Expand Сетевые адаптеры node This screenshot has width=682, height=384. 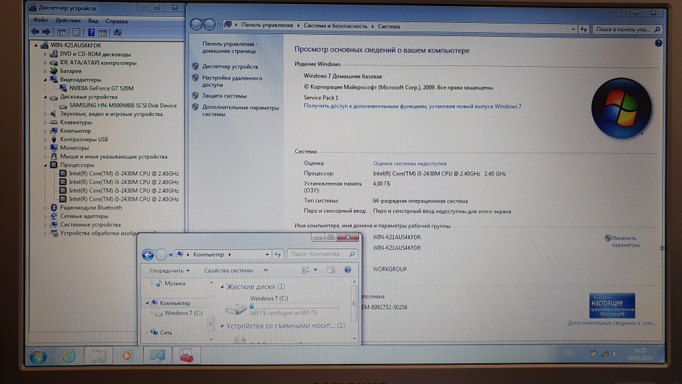(x=45, y=216)
